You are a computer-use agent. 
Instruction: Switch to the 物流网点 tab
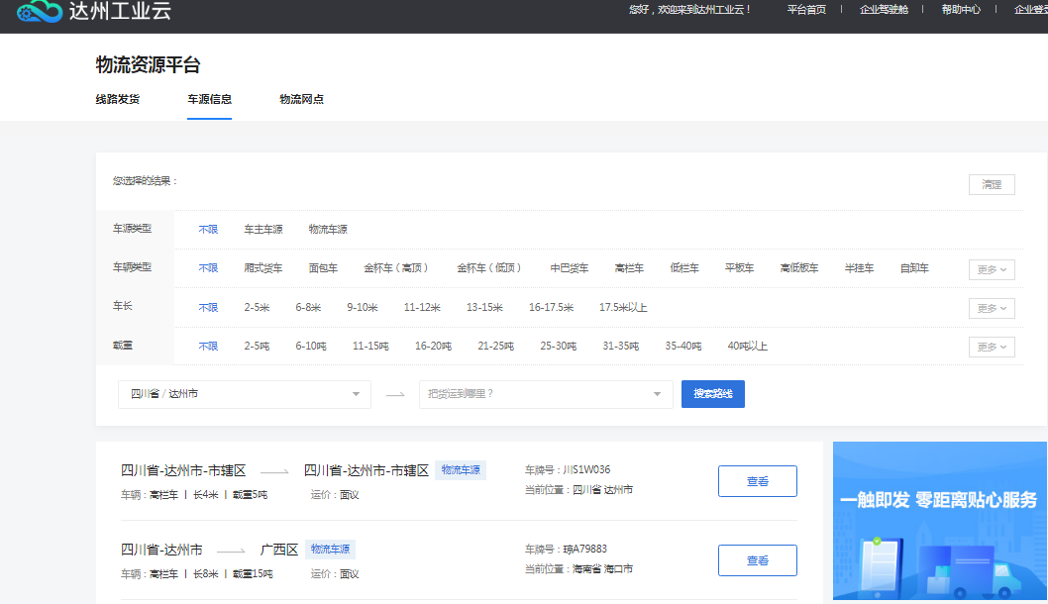point(301,99)
